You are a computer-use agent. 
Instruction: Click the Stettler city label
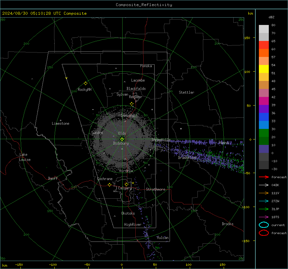pyautogui.click(x=187, y=92)
